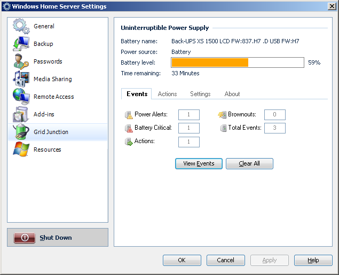Click the Power Alerts count field
This screenshot has width=339, height=275.
pos(189,115)
